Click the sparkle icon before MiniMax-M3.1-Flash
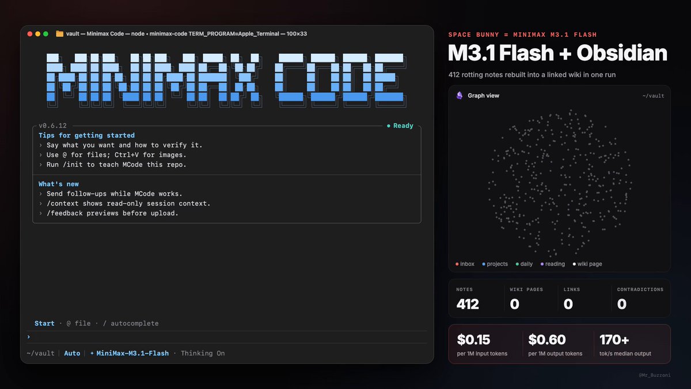Viewport: 691px width, 389px height. [92, 353]
